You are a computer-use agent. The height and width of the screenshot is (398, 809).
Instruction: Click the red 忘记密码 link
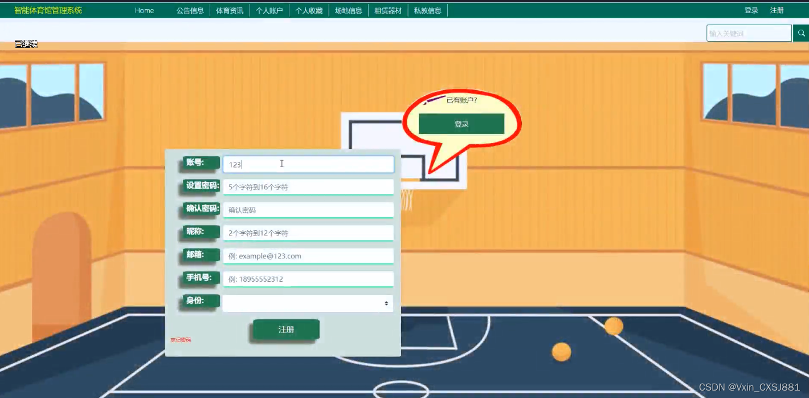pos(181,340)
